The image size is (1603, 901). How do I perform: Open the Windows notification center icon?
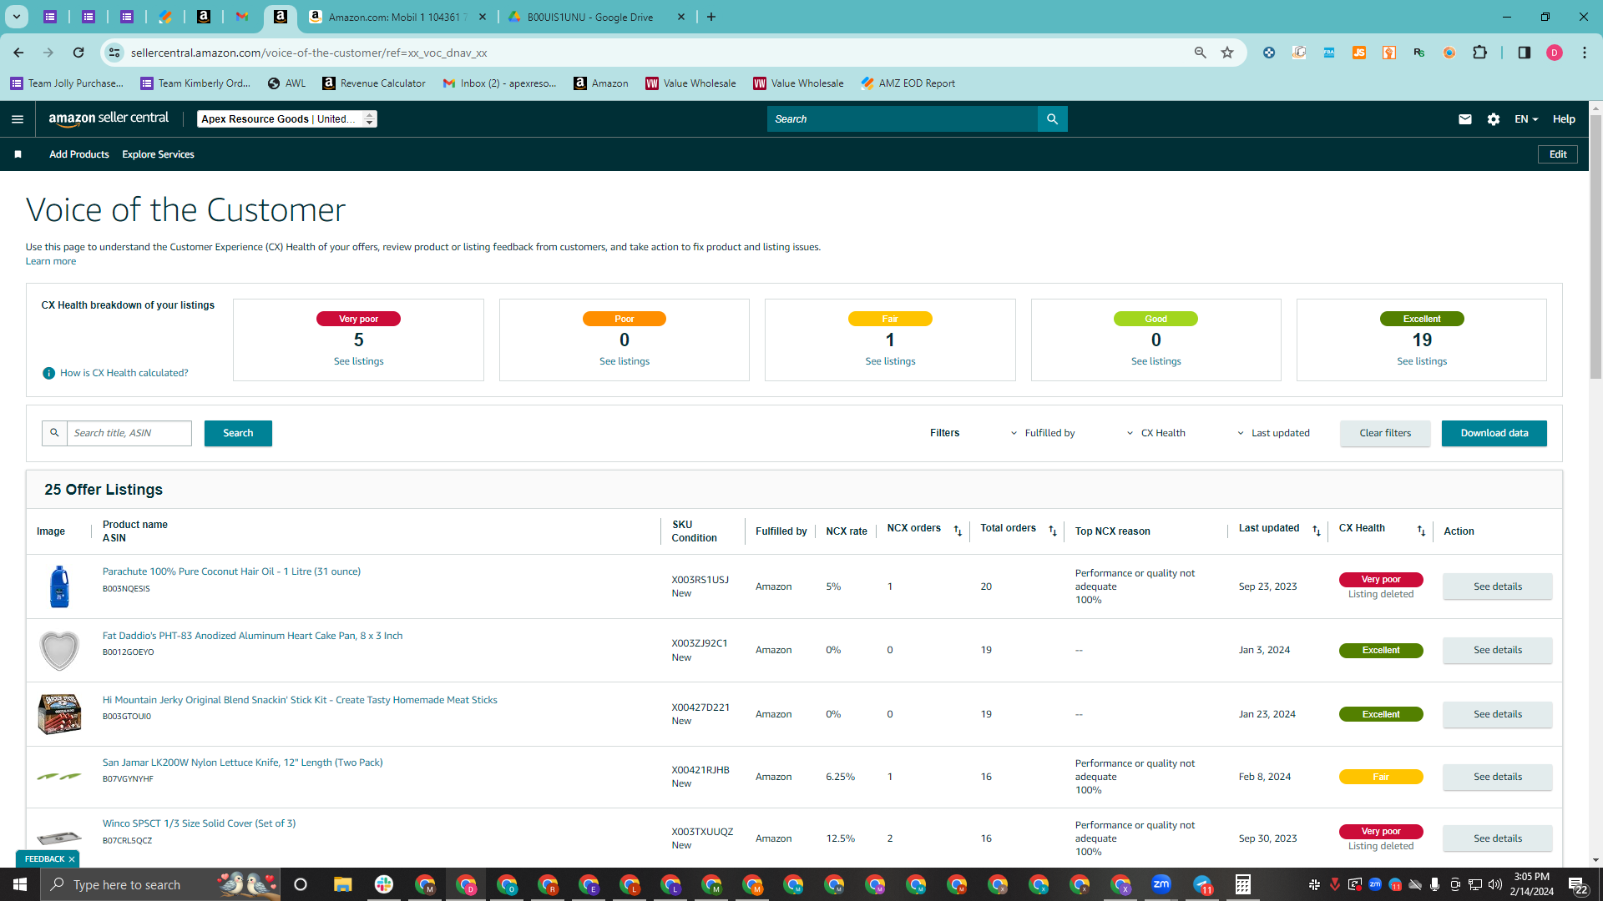pos(1578,885)
